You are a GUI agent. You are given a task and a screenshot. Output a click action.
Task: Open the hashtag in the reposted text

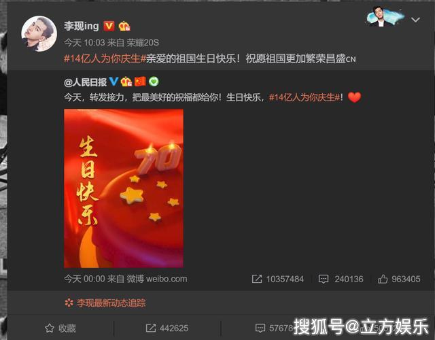click(x=304, y=97)
